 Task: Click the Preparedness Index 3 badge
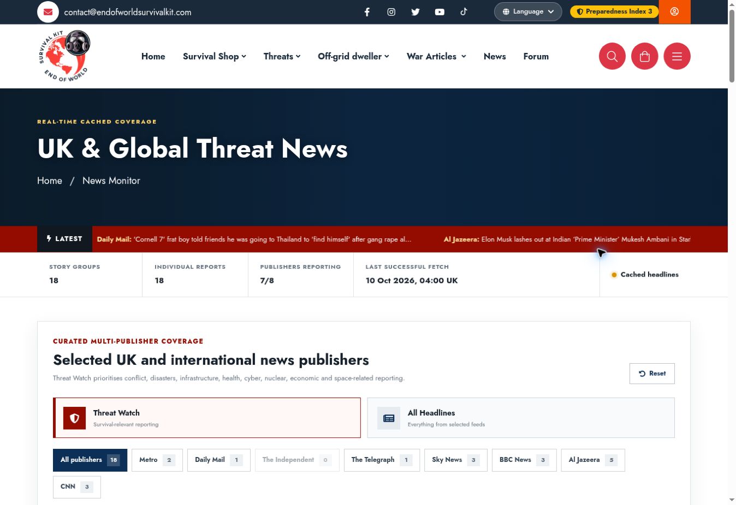pos(614,11)
